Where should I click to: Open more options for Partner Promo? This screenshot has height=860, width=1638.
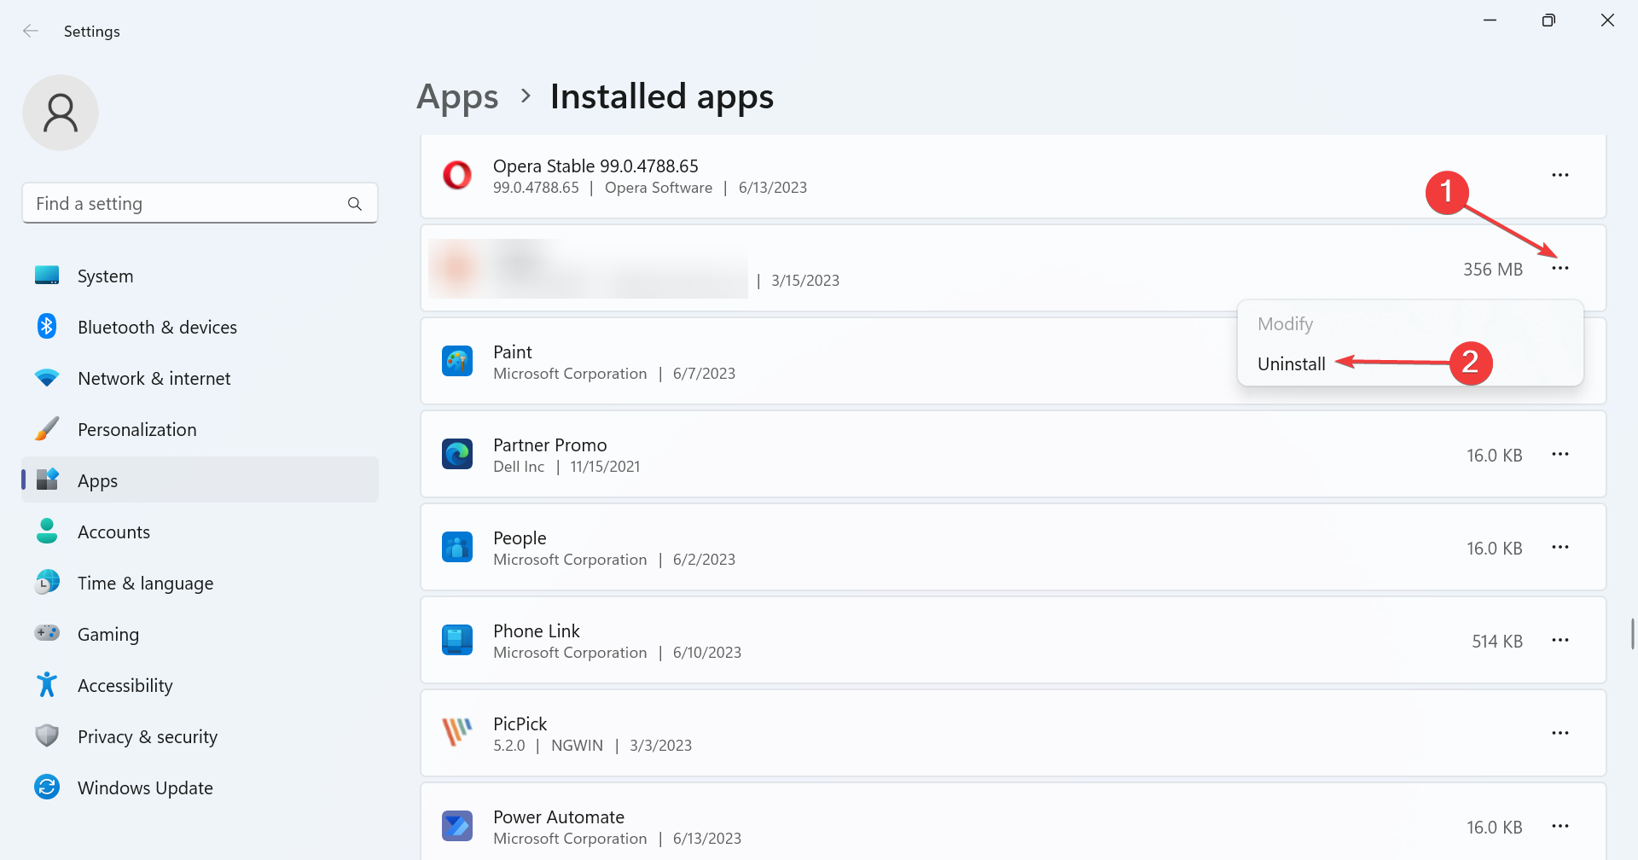[x=1560, y=454]
